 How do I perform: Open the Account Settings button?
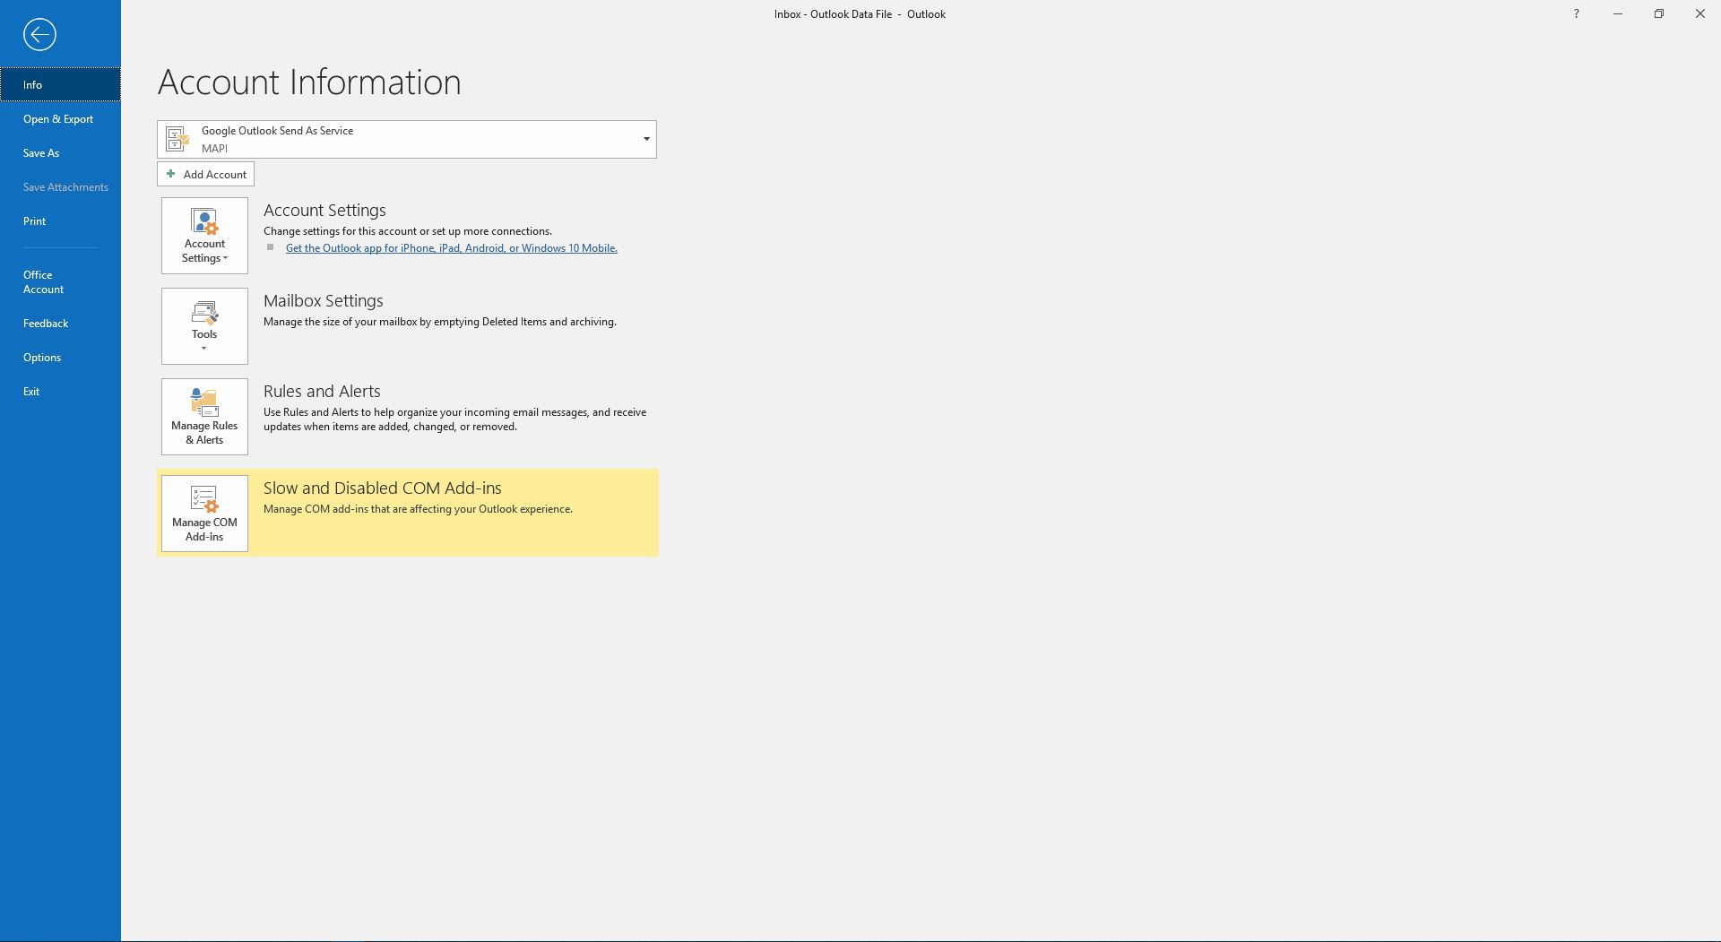(x=204, y=236)
